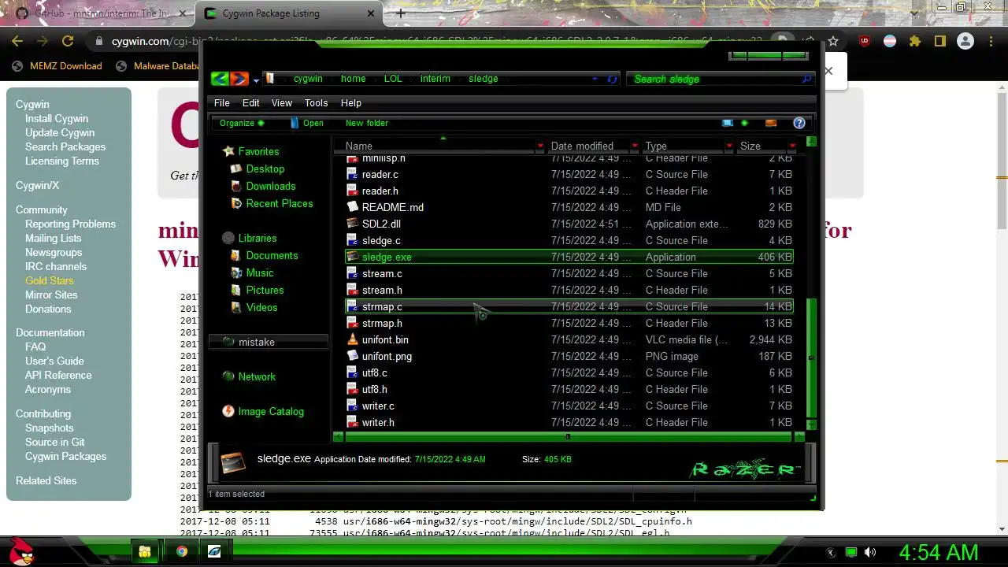
Task: Open the Edit menu
Action: pos(251,103)
